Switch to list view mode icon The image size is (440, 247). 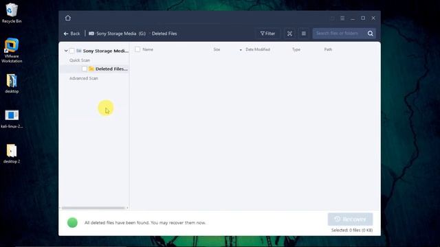coord(304,34)
